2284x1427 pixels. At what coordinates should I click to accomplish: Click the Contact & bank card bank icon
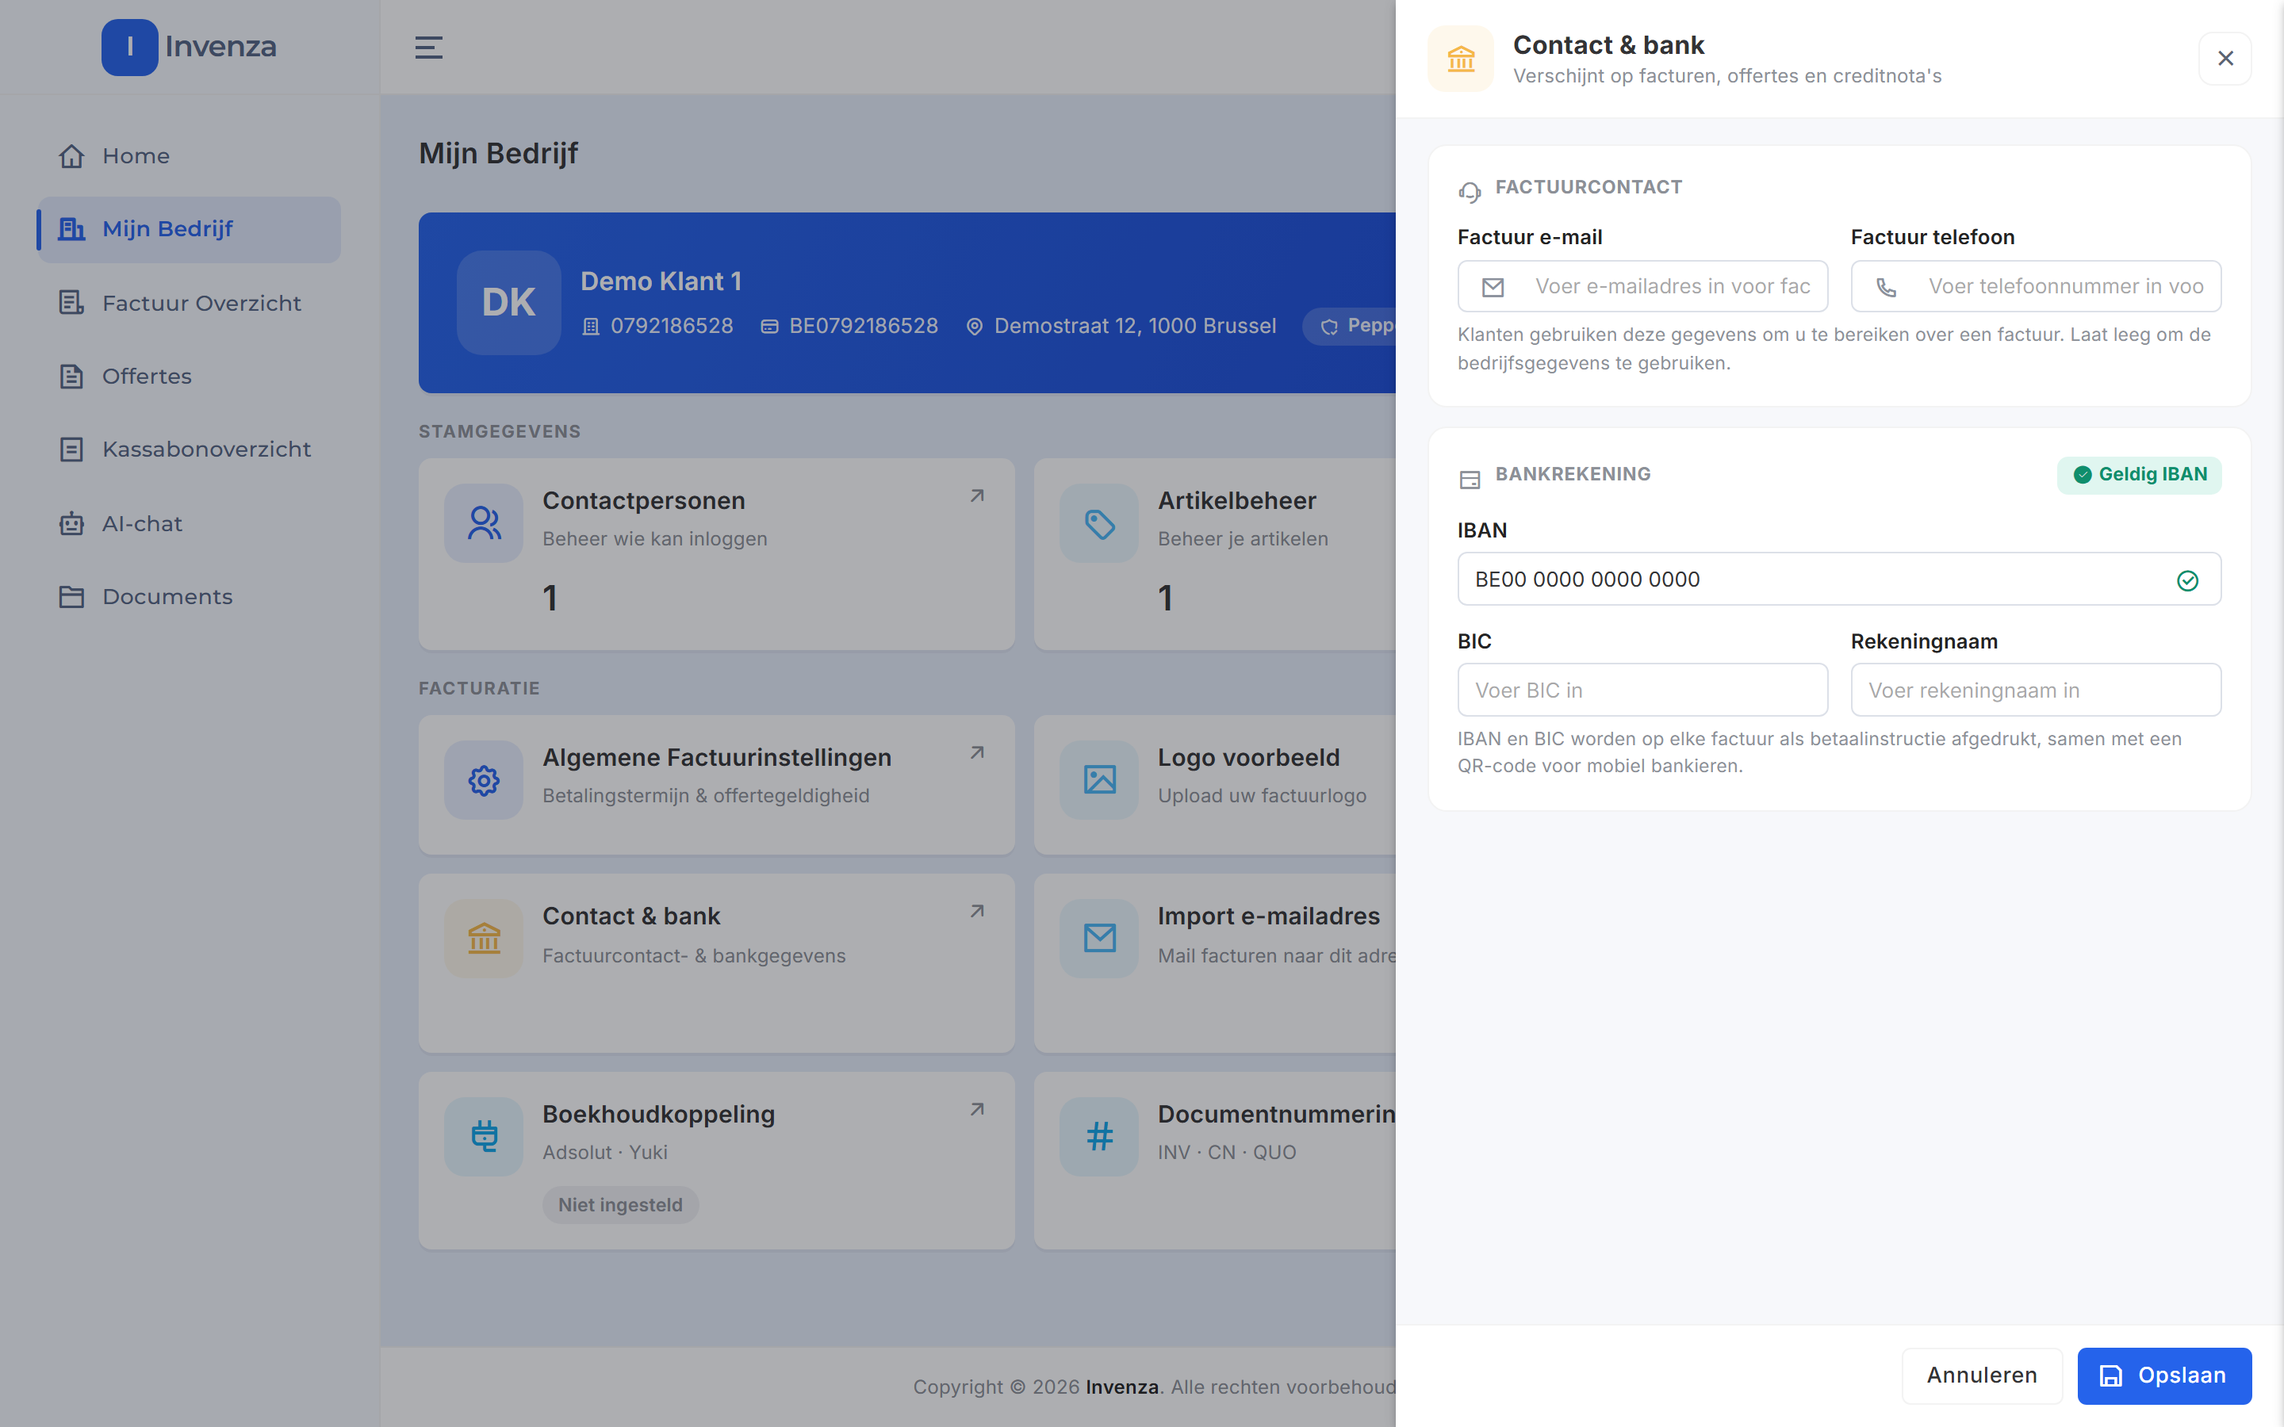click(485, 938)
